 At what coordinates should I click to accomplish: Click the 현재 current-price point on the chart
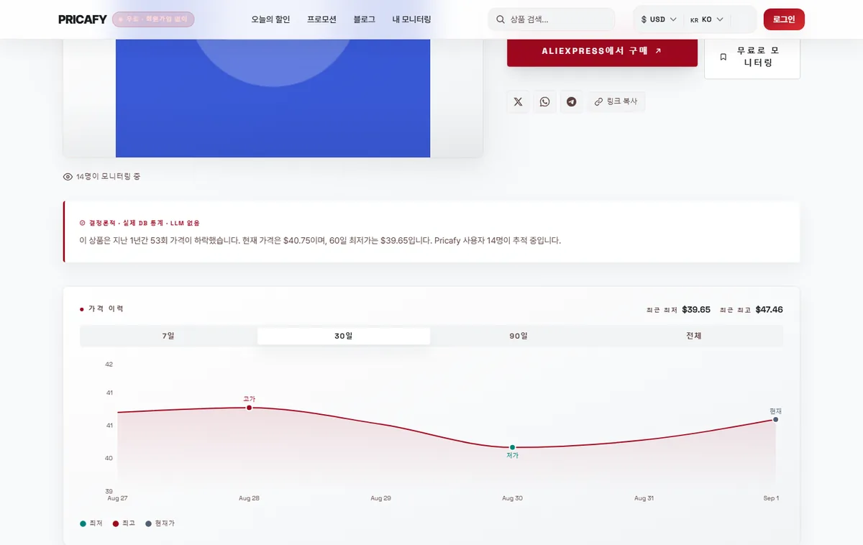tap(775, 419)
